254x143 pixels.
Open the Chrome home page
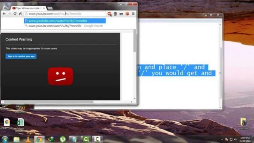pos(20,14)
